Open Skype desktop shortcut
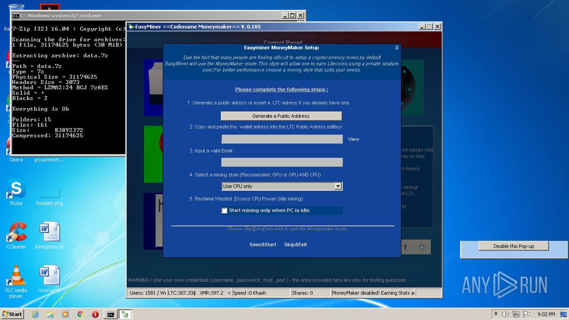The image size is (569, 320). click(16, 192)
